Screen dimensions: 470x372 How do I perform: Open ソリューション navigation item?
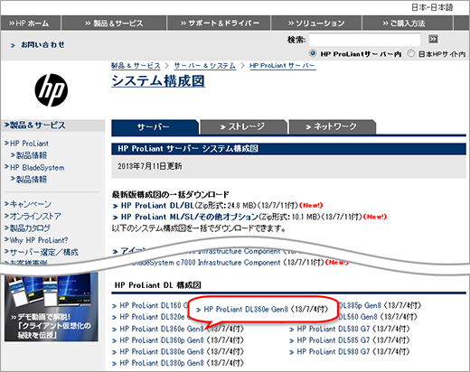pos(316,23)
